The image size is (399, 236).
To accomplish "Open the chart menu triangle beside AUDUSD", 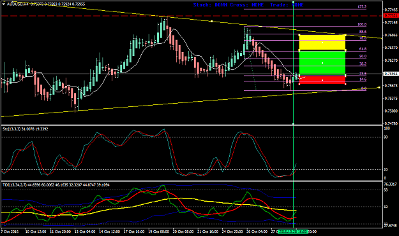I will coord(4,4).
